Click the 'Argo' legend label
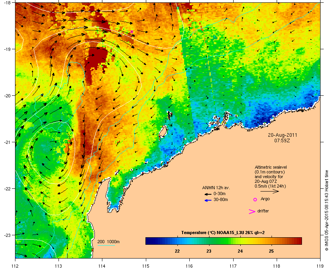Screen dimensions: 332x268 (265, 199)
